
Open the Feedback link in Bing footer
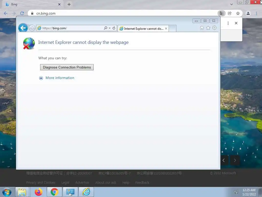click(142, 182)
